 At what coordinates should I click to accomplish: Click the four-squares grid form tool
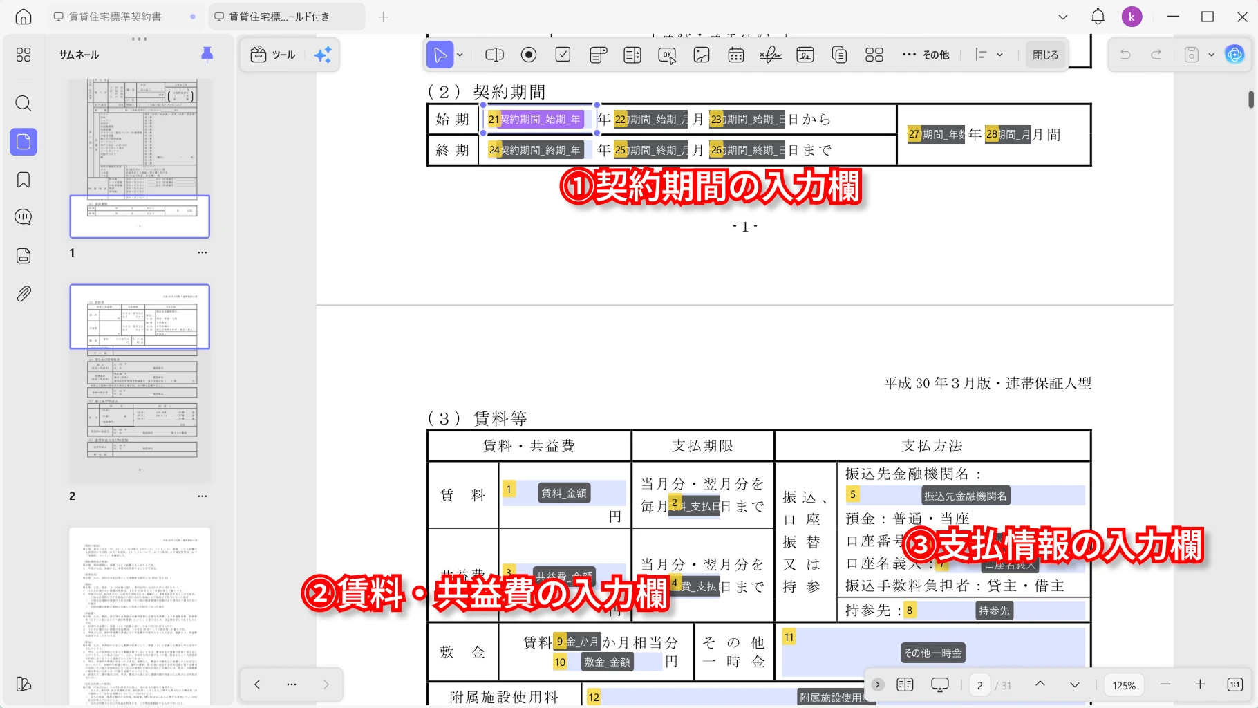[x=874, y=55]
